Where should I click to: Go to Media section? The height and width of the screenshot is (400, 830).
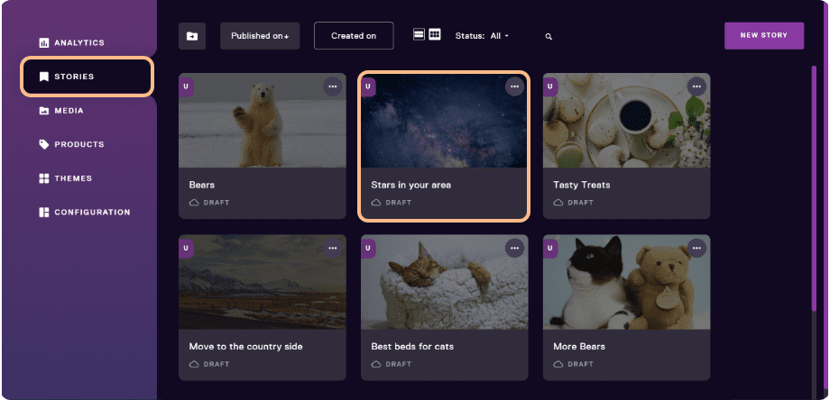(61, 111)
